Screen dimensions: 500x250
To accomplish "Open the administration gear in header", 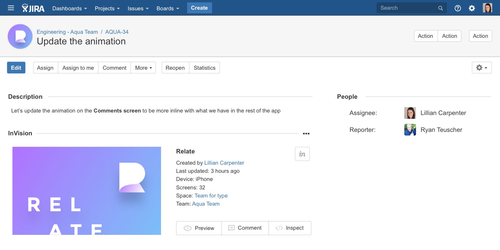I will pos(472,8).
